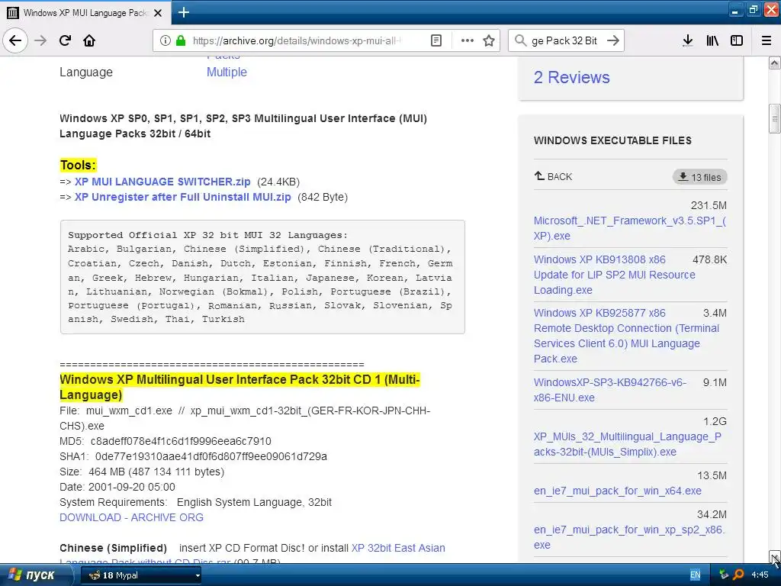Click the search magnifier icon

pyautogui.click(x=520, y=40)
